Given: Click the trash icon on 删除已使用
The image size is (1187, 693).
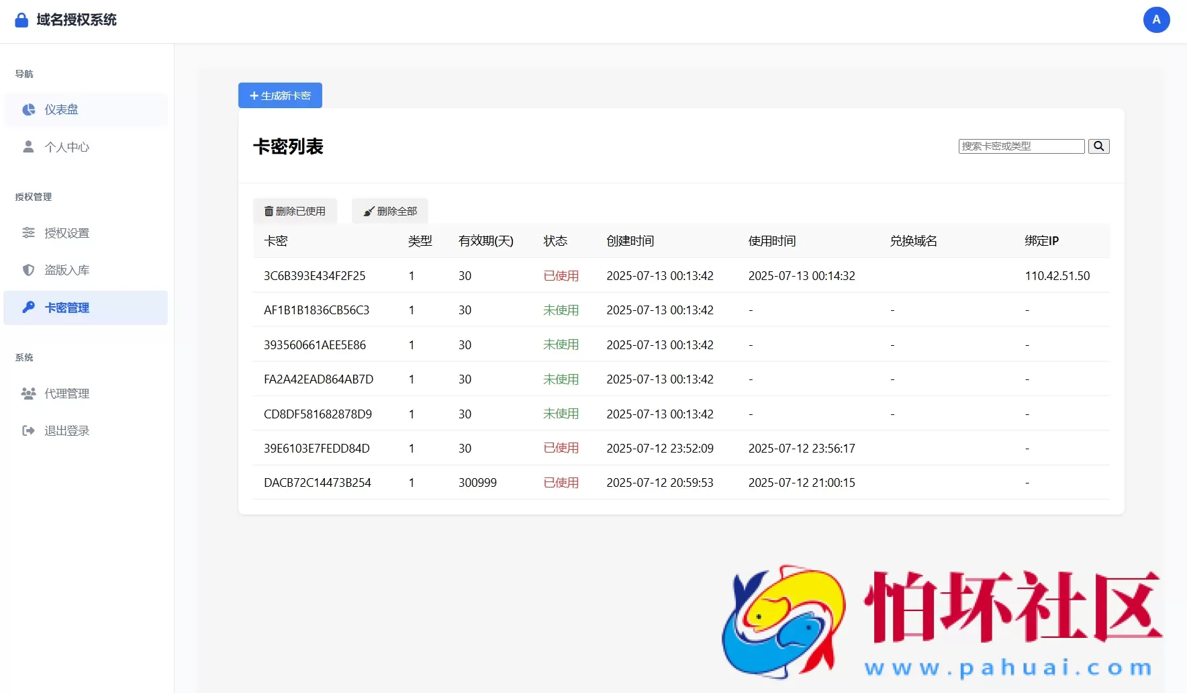Looking at the screenshot, I should 268,210.
